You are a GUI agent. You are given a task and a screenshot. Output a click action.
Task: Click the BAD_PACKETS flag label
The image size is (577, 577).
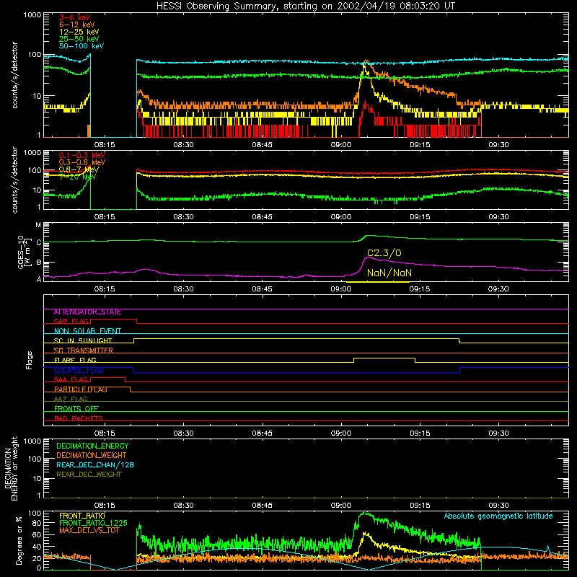[79, 418]
